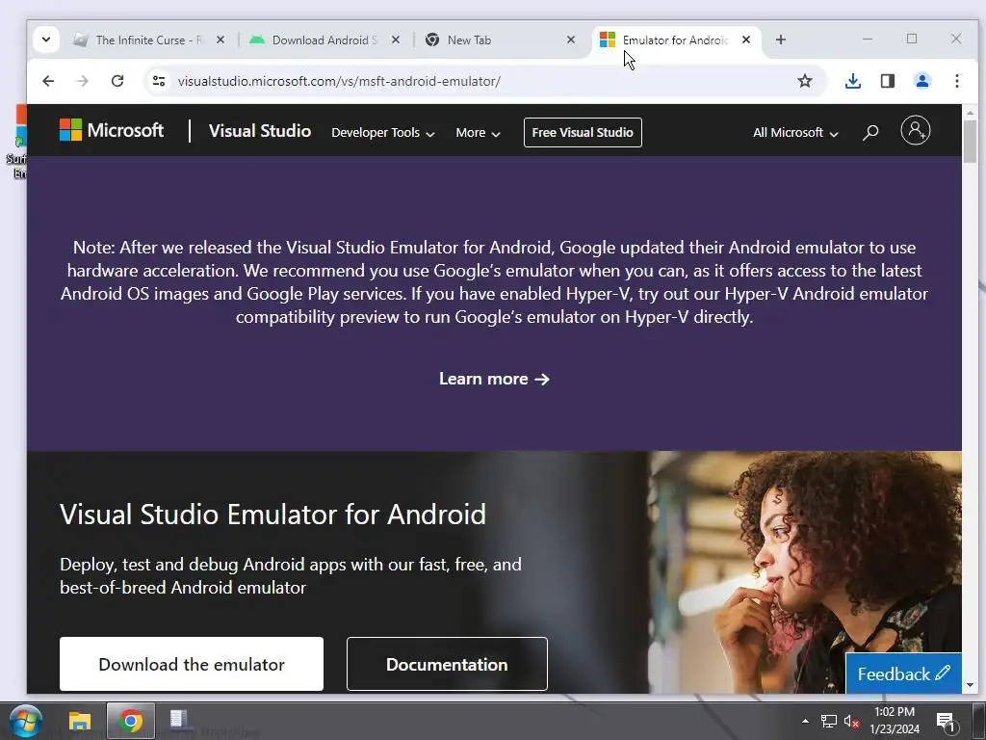The height and width of the screenshot is (740, 986).
Task: Open Chrome downloads icon
Action: click(853, 81)
